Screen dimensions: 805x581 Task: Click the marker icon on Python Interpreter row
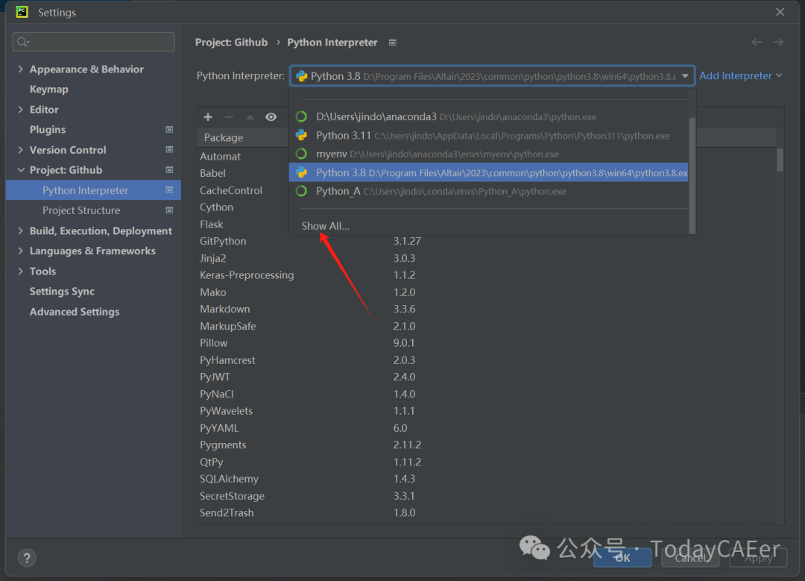click(x=169, y=190)
